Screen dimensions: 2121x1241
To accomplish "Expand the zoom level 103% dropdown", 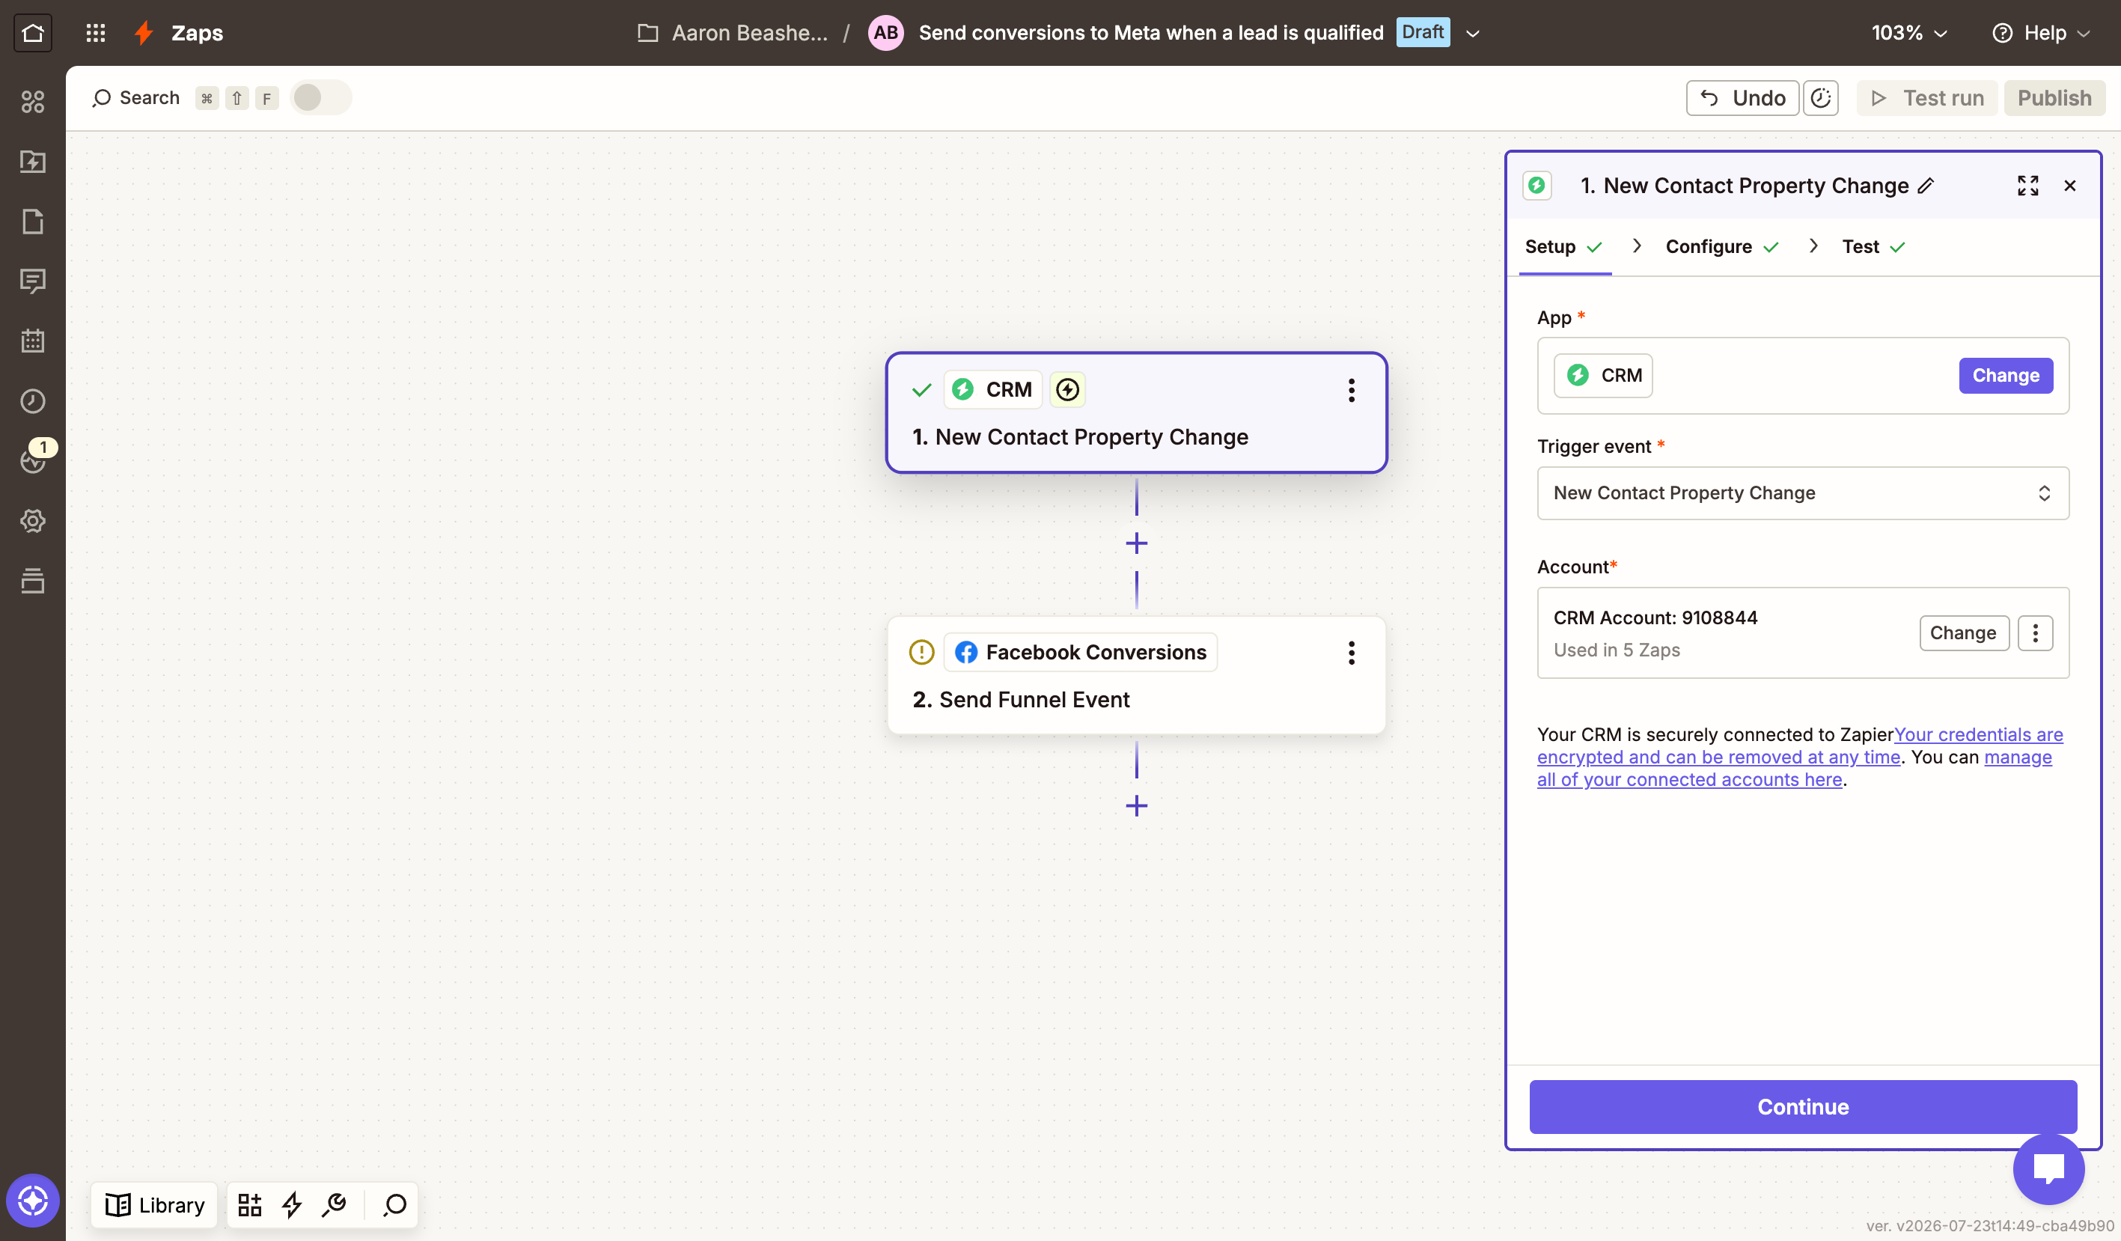I will (x=1910, y=33).
